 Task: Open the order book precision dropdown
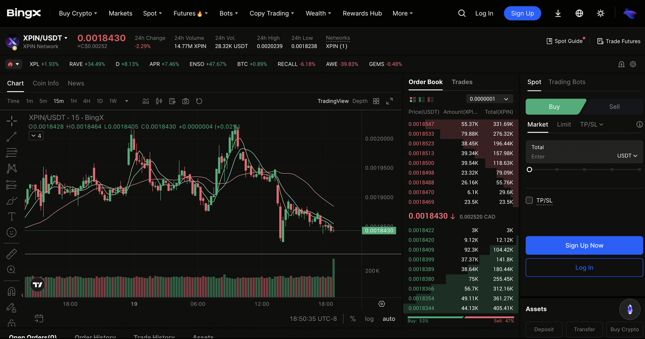(x=489, y=99)
